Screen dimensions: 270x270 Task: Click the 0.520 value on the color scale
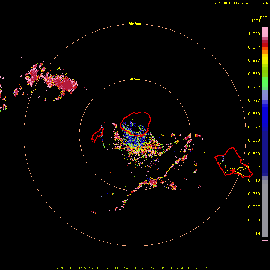[x=254, y=154]
